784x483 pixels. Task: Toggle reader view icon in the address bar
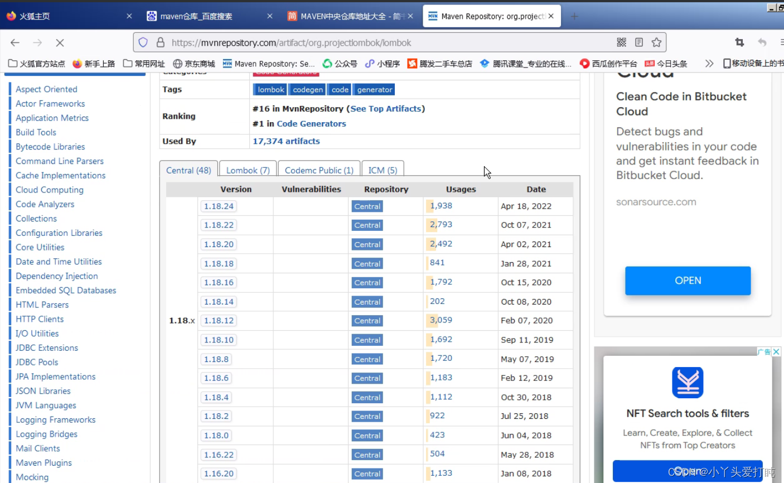639,42
